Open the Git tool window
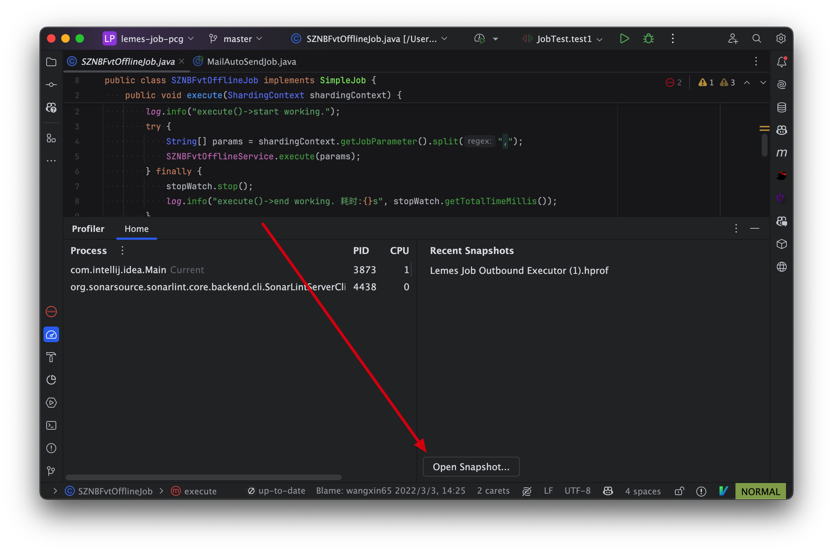833x552 pixels. click(51, 471)
